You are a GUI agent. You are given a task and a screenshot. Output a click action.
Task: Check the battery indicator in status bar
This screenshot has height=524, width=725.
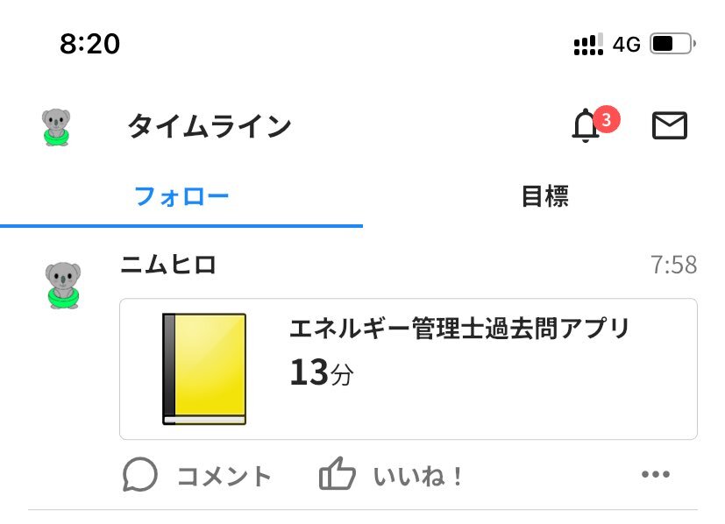point(672,44)
